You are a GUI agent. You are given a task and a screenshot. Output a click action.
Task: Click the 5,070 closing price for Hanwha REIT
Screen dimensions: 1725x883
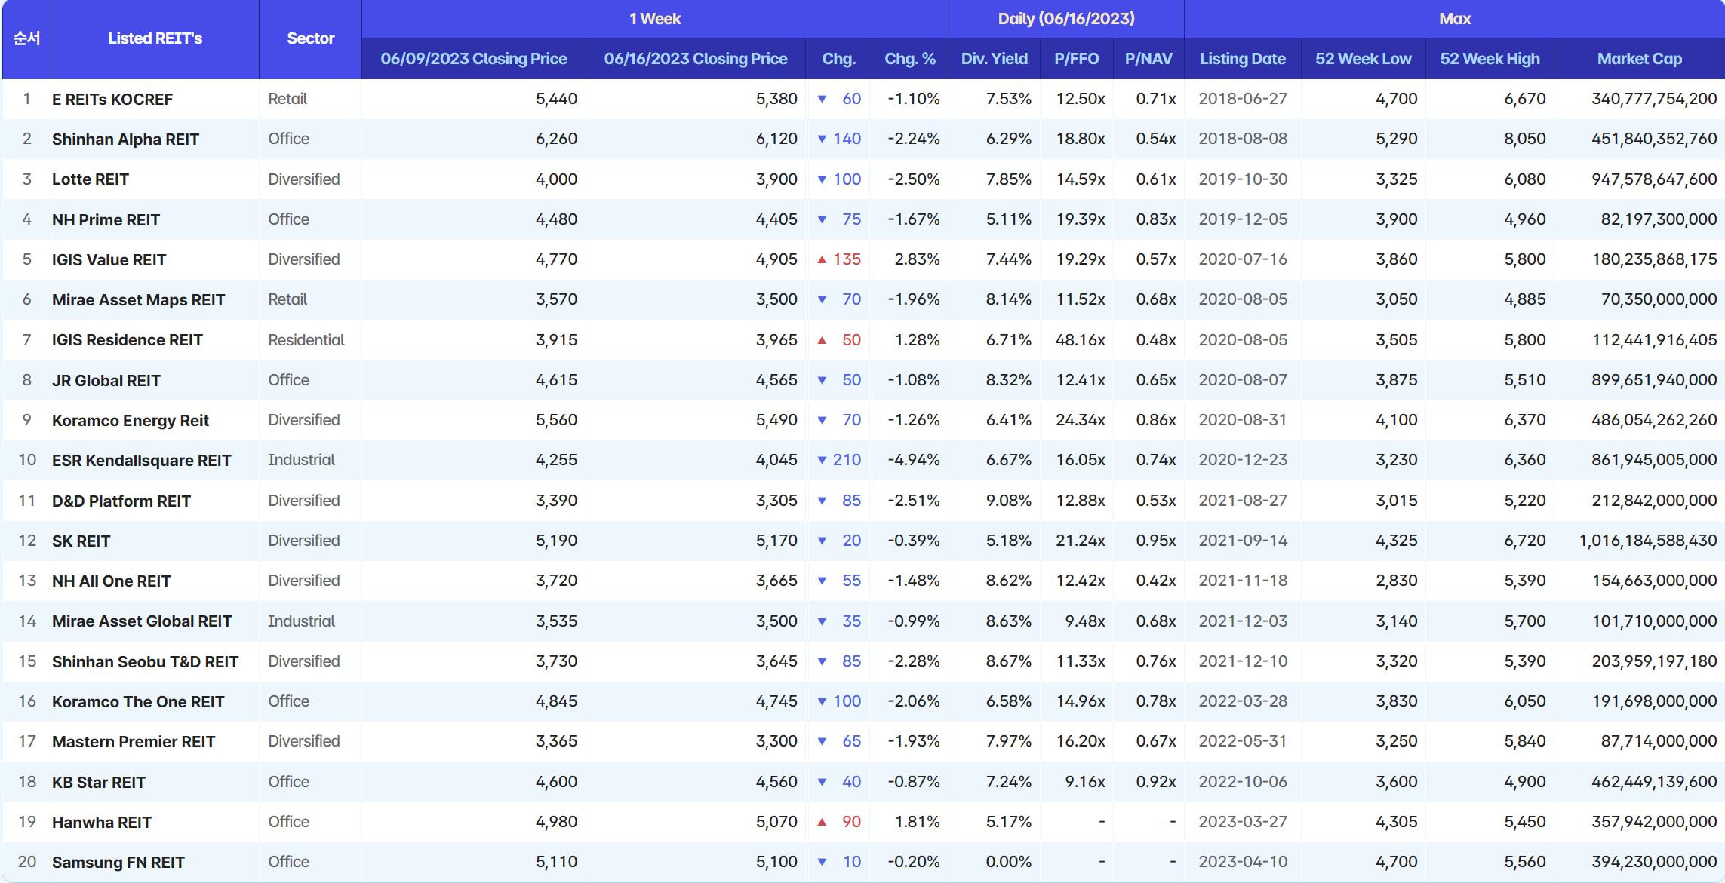(776, 822)
